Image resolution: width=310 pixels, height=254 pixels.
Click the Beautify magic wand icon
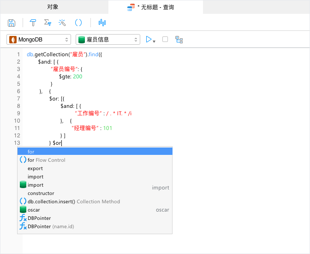tap(62, 23)
